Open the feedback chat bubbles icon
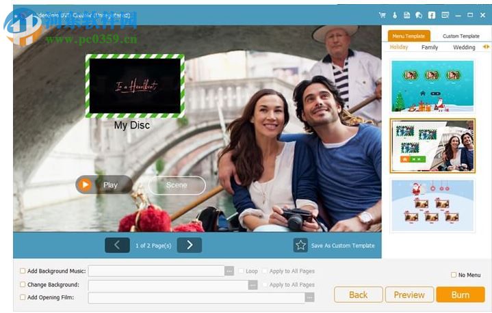Viewport: 492px width, 313px height. [x=419, y=15]
